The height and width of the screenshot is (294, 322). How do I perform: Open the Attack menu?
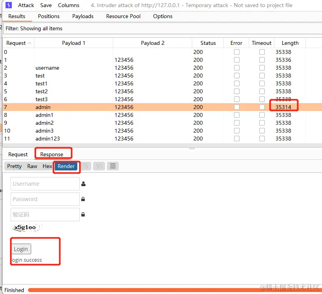click(x=26, y=5)
